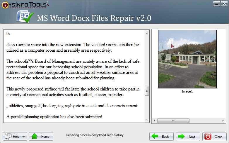Click the red power icon
This screenshot has width=229, height=143.
[x=208, y=137]
